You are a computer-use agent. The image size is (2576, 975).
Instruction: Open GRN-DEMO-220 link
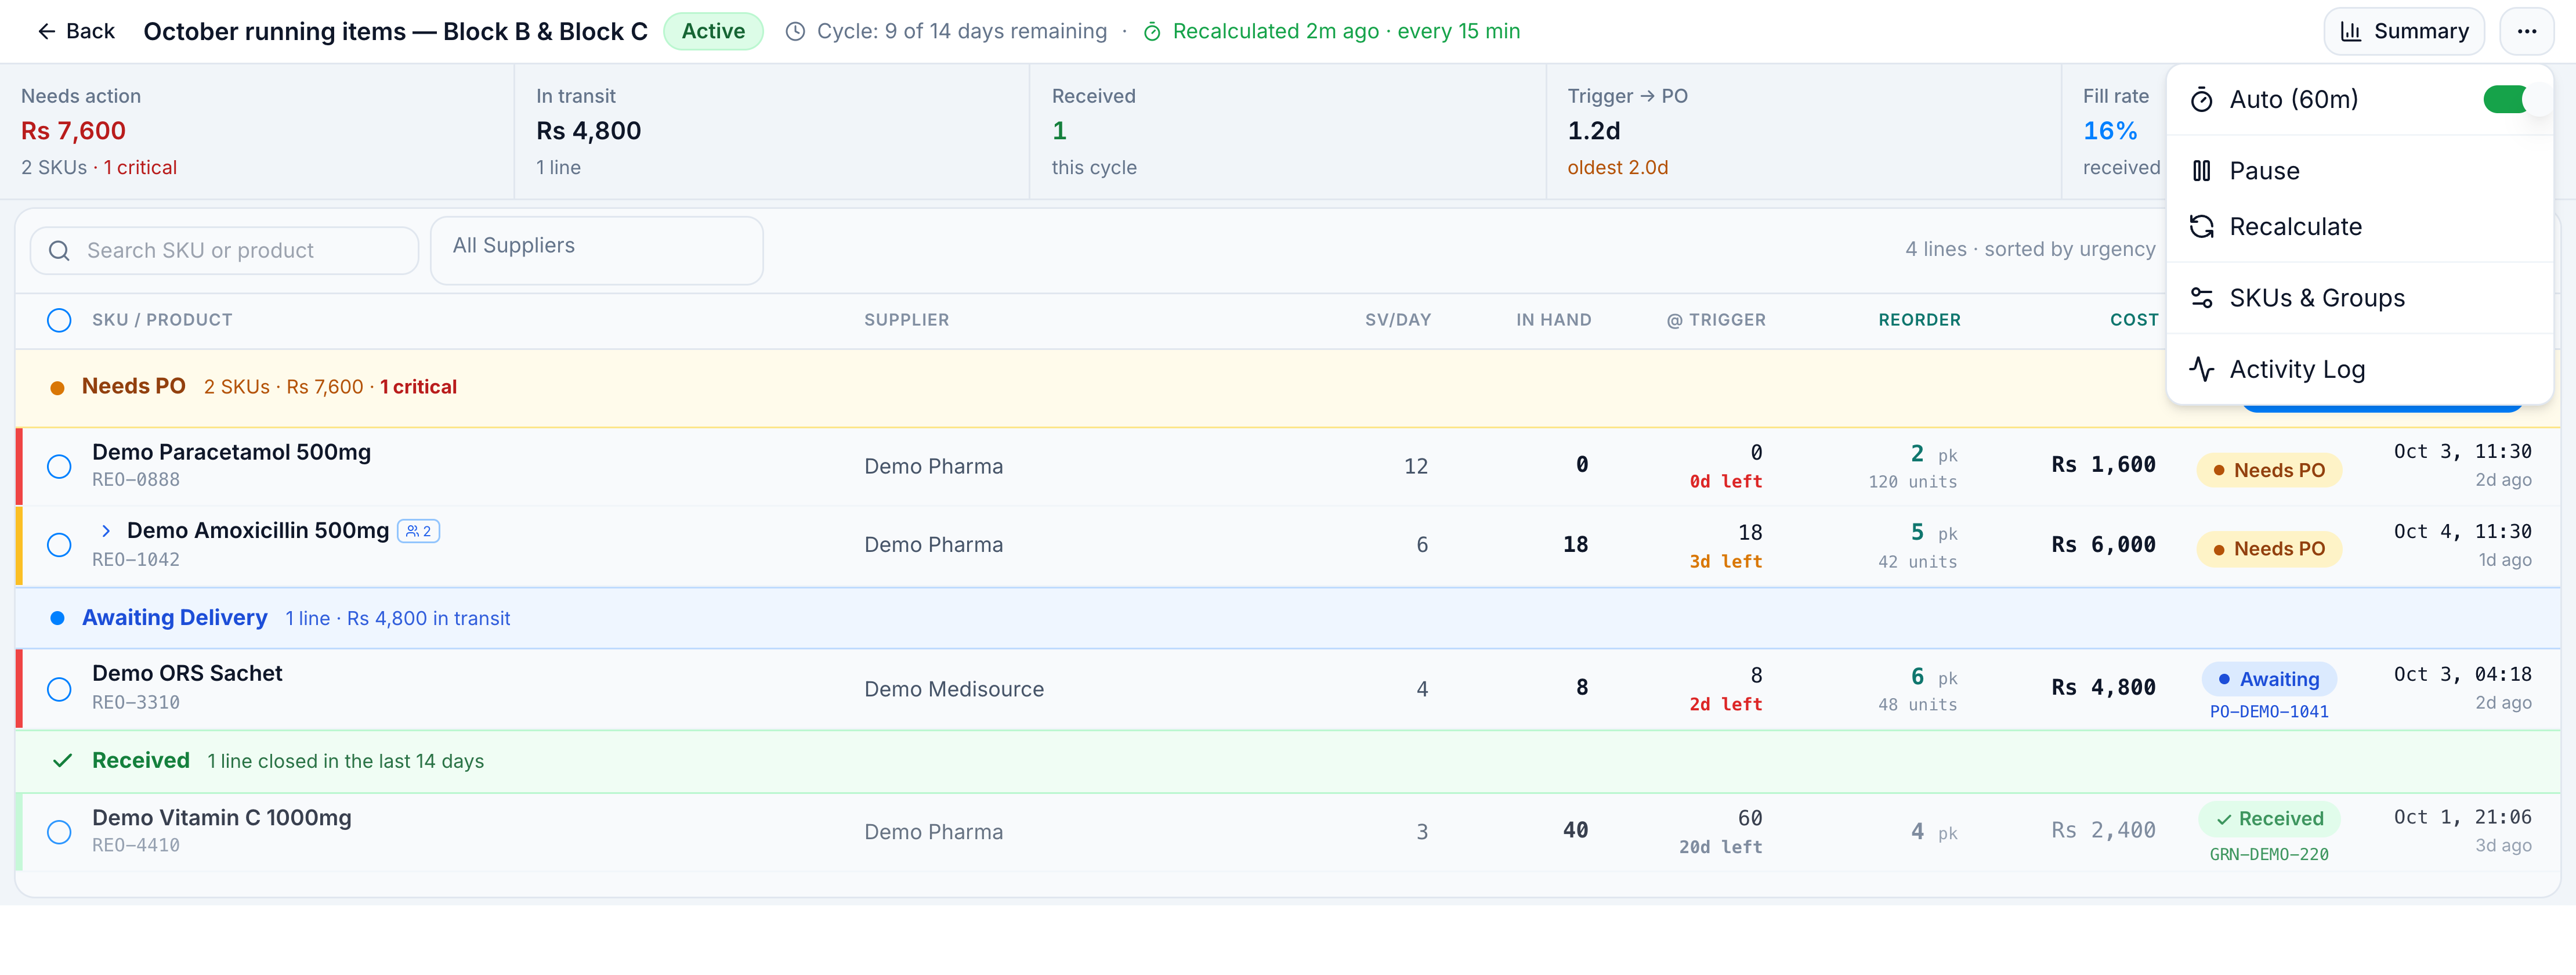click(x=2268, y=855)
